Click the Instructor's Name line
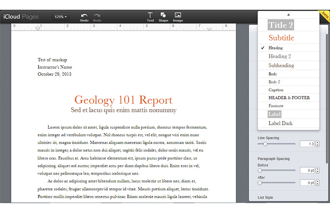The height and width of the screenshot is (213, 330). point(55,67)
